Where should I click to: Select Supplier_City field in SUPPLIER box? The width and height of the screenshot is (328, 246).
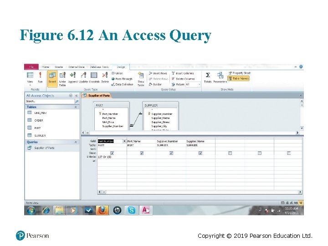coord(159,126)
